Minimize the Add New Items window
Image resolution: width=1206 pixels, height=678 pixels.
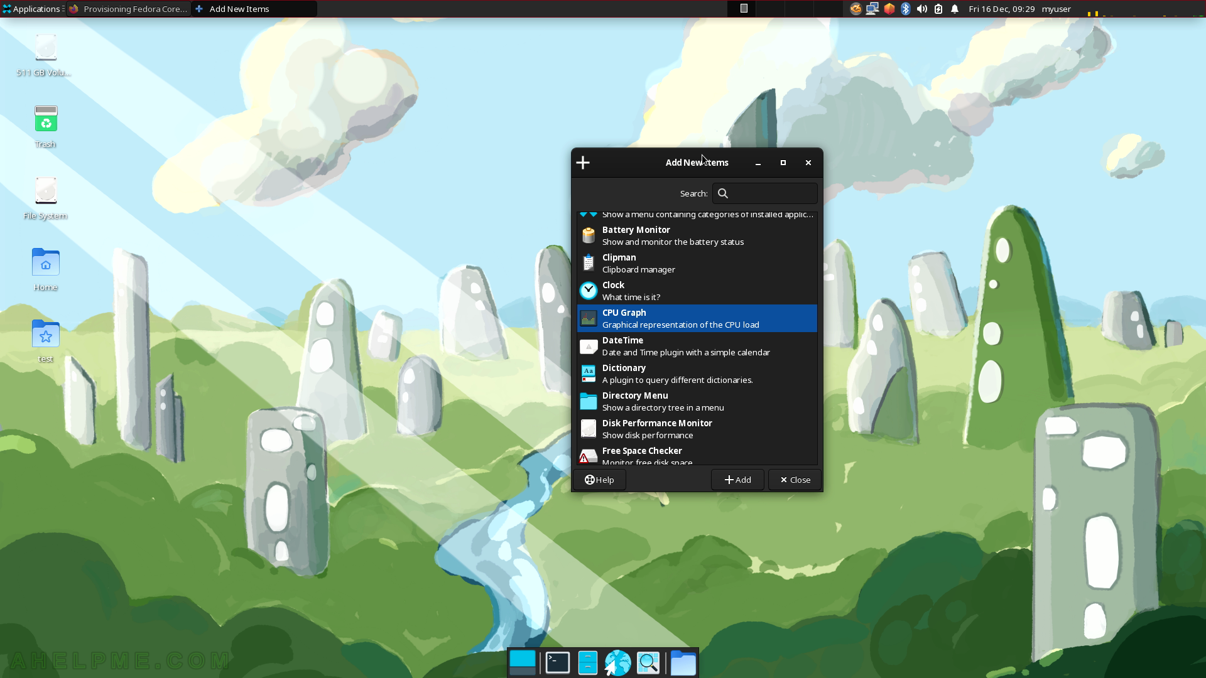[758, 163]
